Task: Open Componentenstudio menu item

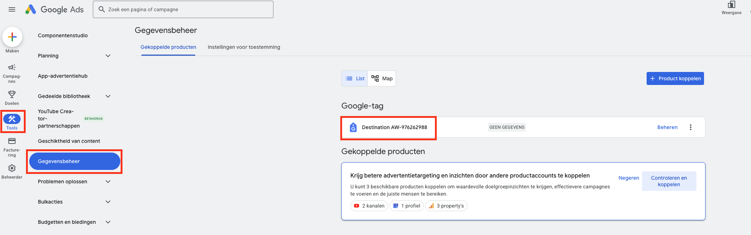Action: [63, 35]
